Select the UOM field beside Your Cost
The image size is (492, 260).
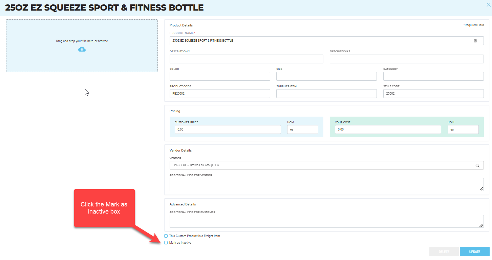463,129
